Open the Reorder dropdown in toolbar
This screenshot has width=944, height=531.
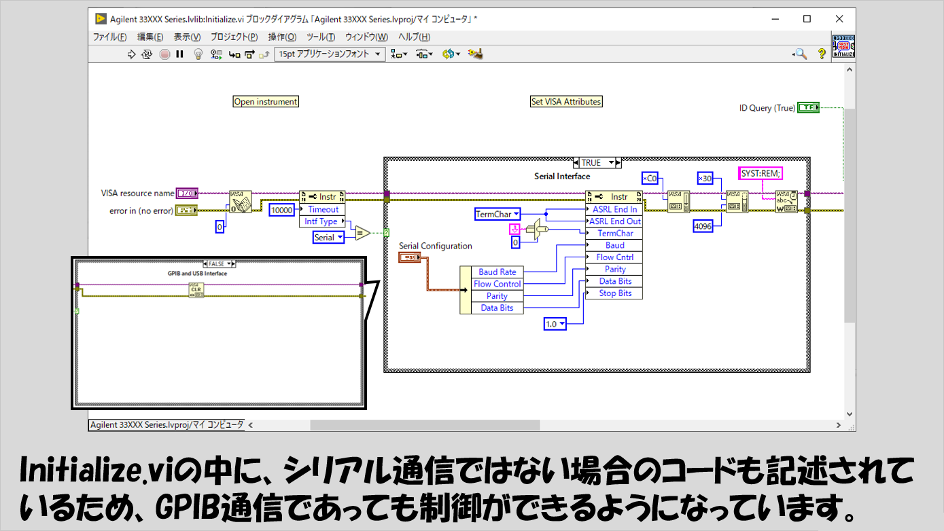tap(451, 54)
